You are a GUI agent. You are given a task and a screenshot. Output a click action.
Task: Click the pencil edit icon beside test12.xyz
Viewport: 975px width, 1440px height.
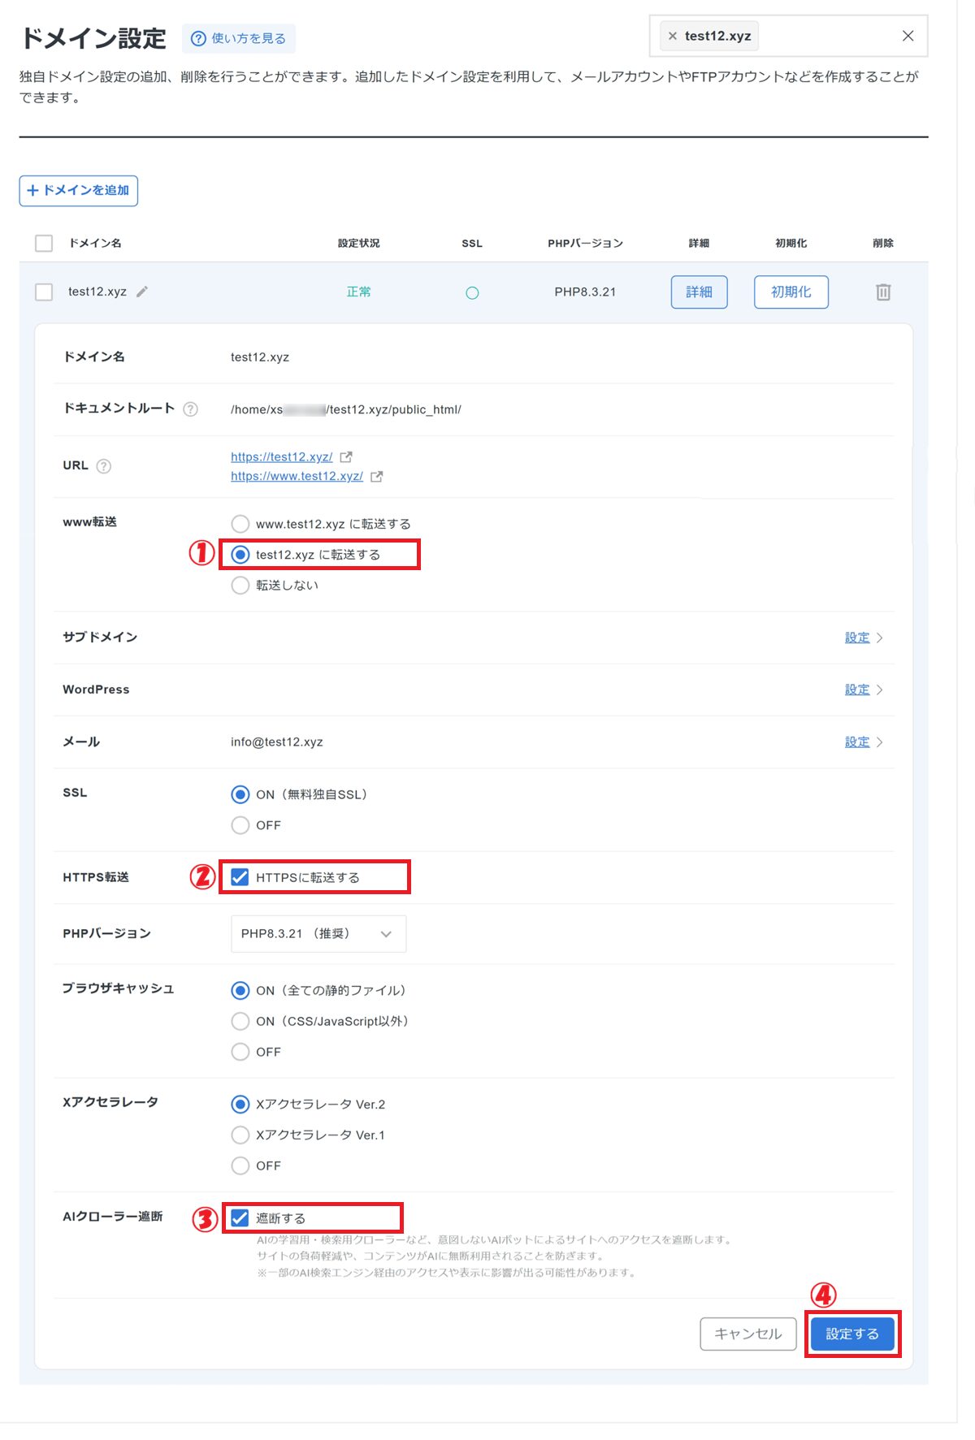(142, 292)
